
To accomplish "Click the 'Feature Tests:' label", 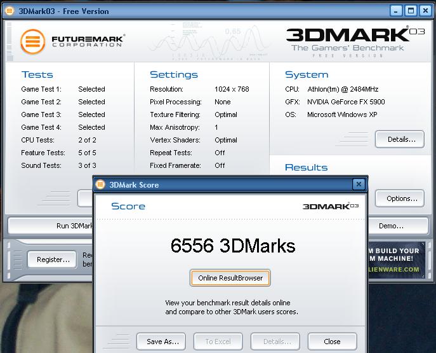I will pyautogui.click(x=43, y=153).
